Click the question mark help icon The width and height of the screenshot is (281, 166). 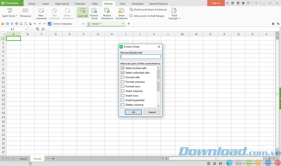point(249,3)
